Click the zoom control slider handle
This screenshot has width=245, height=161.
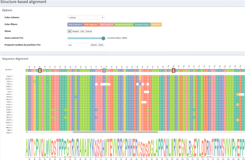point(103,38)
